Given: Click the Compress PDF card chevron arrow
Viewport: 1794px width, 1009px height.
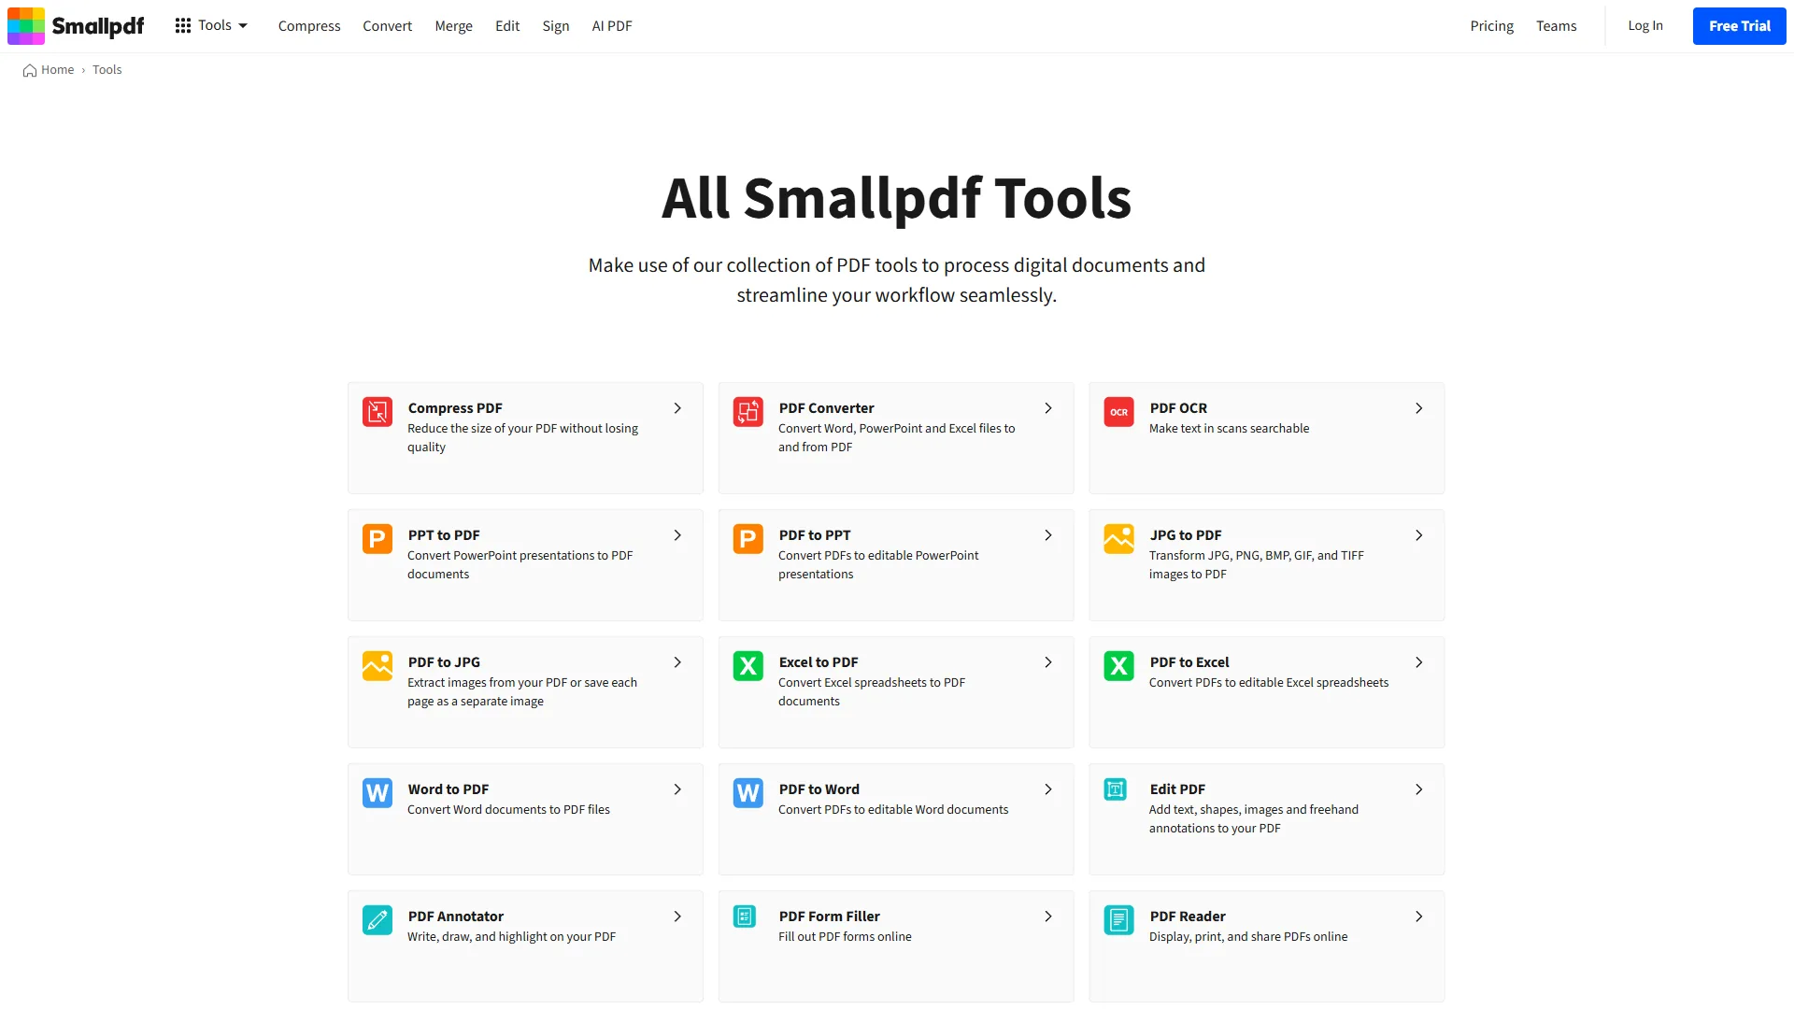Looking at the screenshot, I should click(677, 408).
